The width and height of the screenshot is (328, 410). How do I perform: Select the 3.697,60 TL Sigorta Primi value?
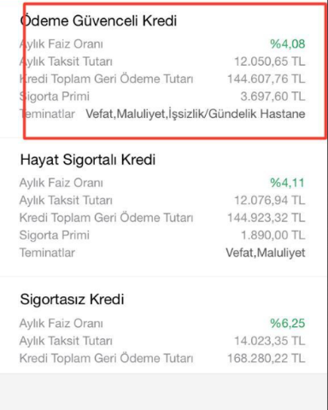(x=272, y=97)
